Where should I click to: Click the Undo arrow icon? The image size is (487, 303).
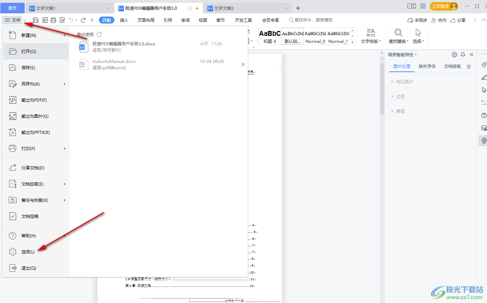tap(71, 20)
